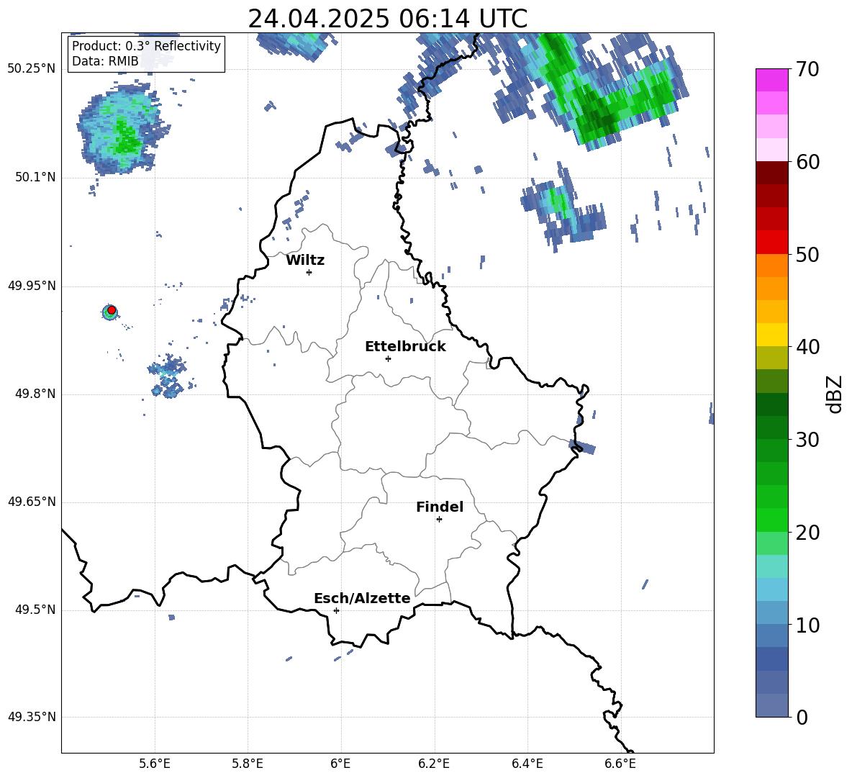Viewport: 852px width, 778px height.
Task: Click the round echo cell near 50.15°N in the northwest
Action: 122,130
